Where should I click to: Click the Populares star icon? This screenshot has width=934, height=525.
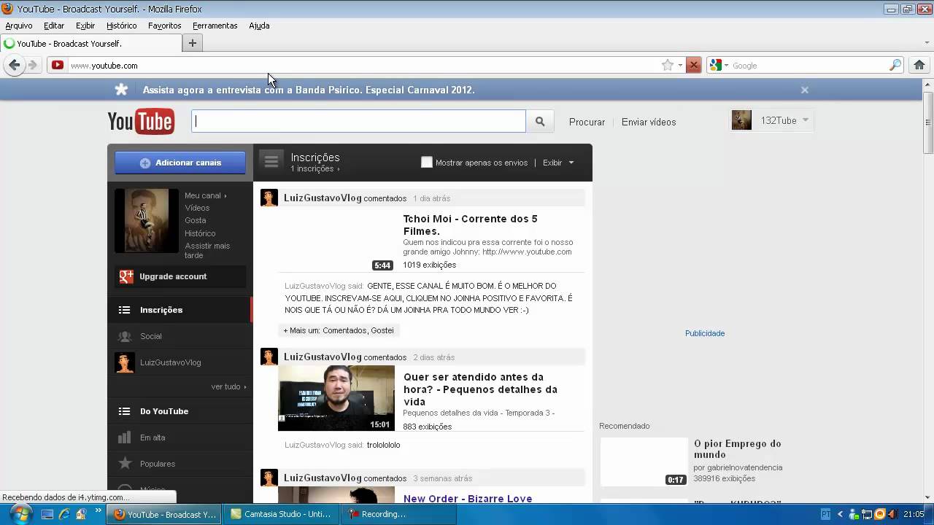pyautogui.click(x=125, y=463)
